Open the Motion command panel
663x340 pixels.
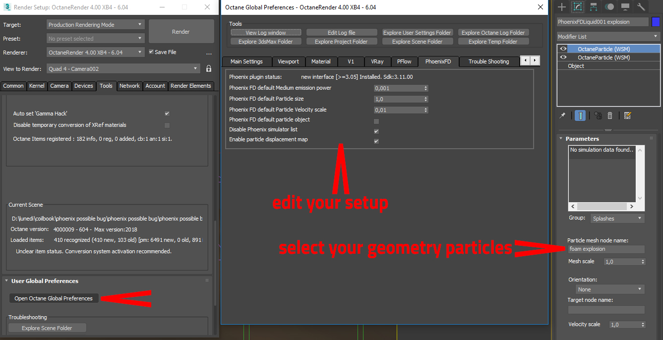pos(609,7)
